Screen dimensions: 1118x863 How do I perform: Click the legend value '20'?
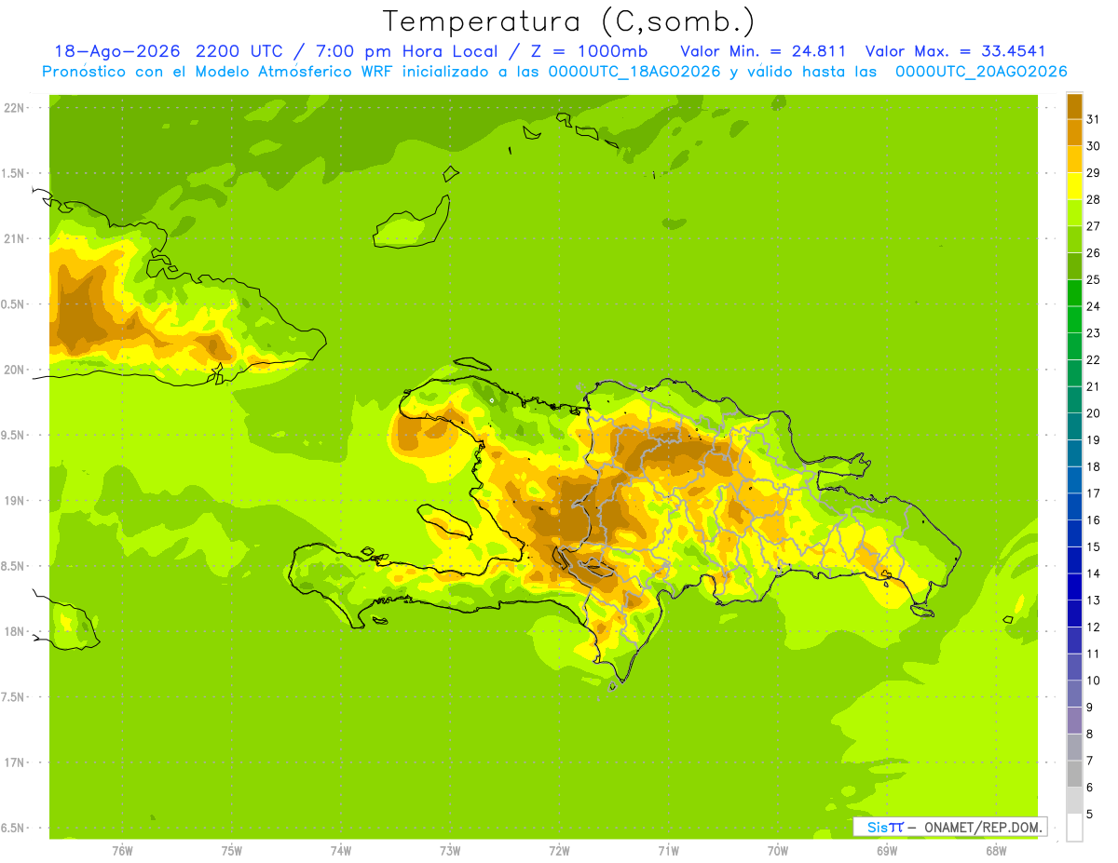point(1093,412)
